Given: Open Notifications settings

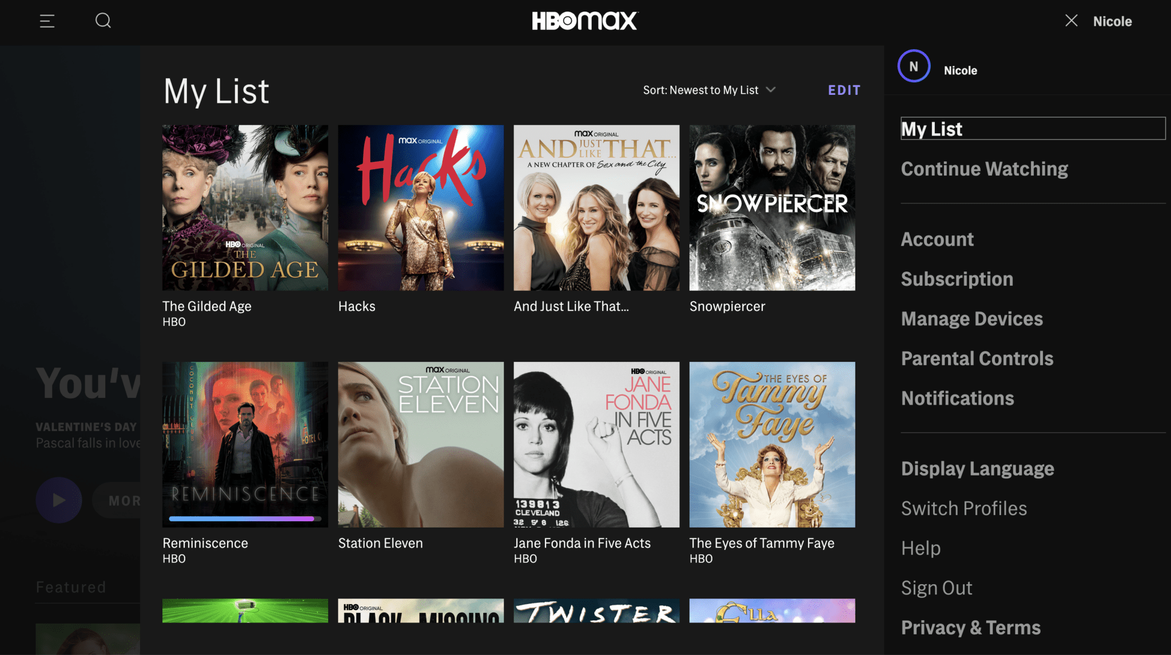Looking at the screenshot, I should pyautogui.click(x=958, y=398).
